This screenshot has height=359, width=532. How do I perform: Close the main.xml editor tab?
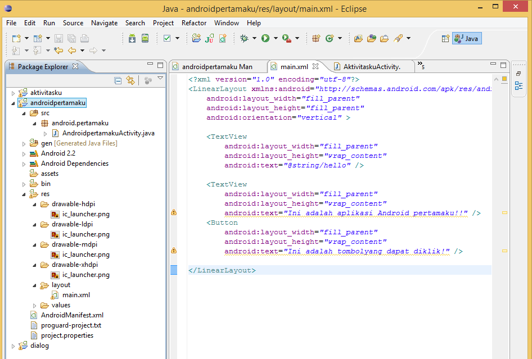point(315,66)
